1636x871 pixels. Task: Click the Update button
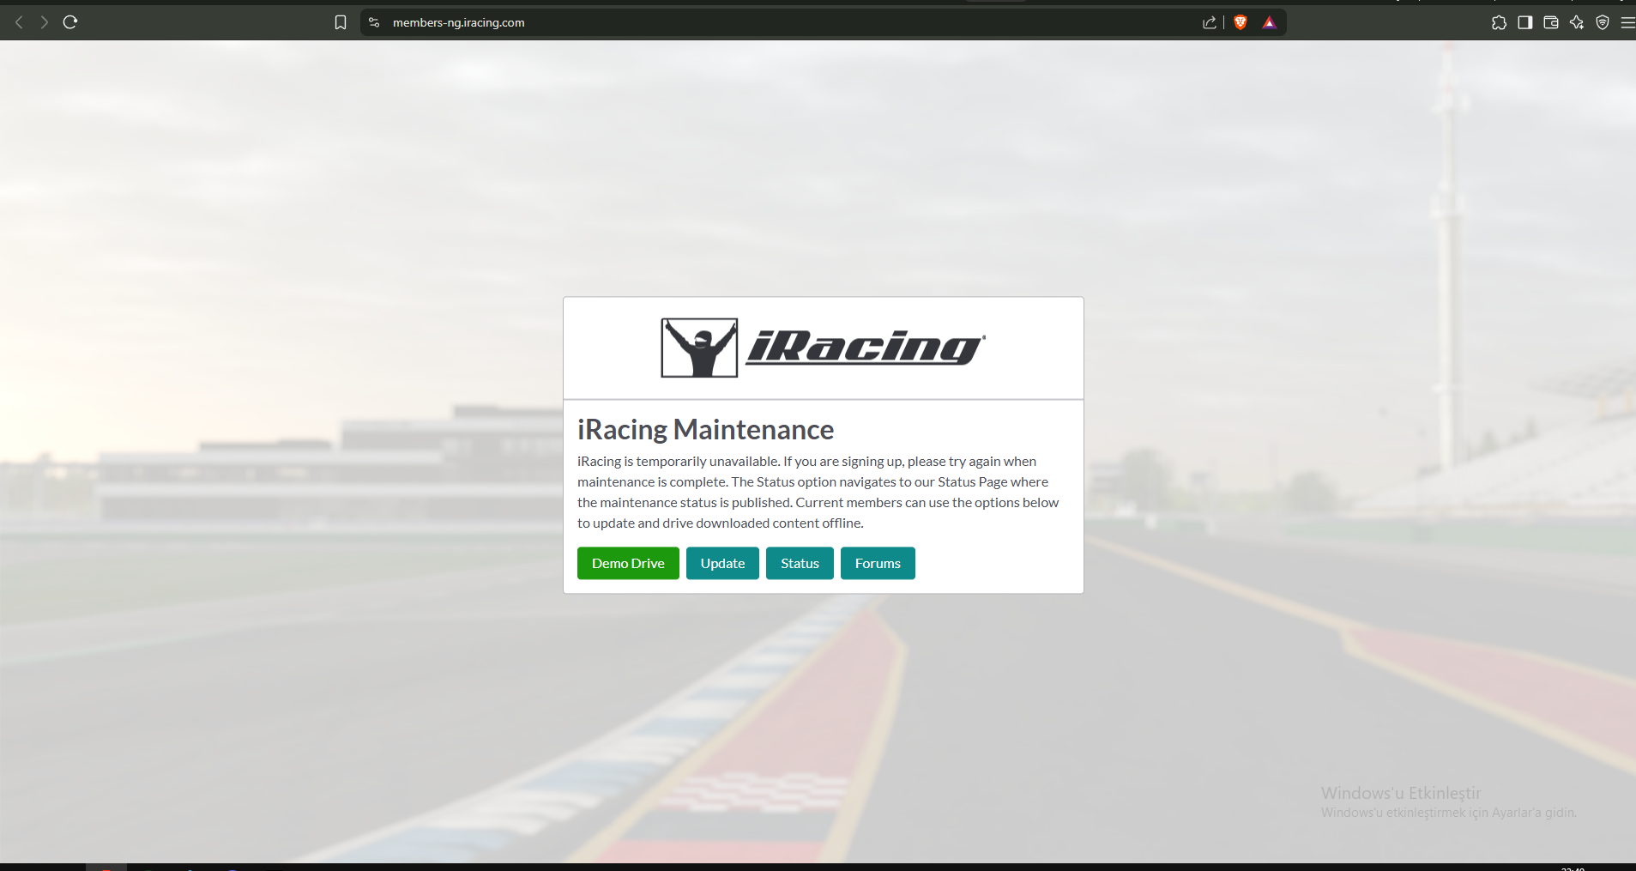[722, 563]
